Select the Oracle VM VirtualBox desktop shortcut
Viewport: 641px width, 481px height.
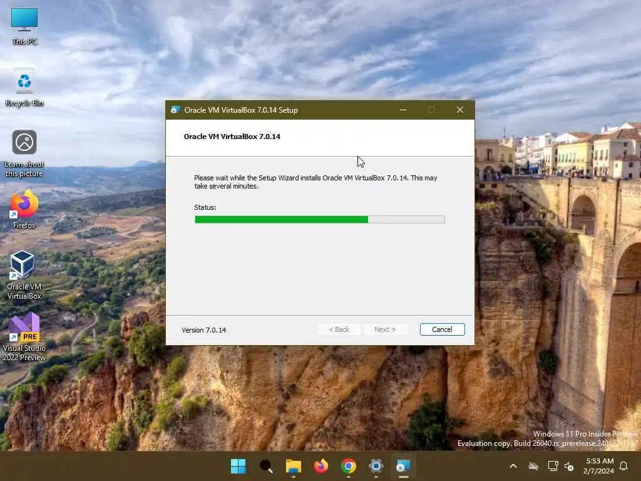point(24,276)
